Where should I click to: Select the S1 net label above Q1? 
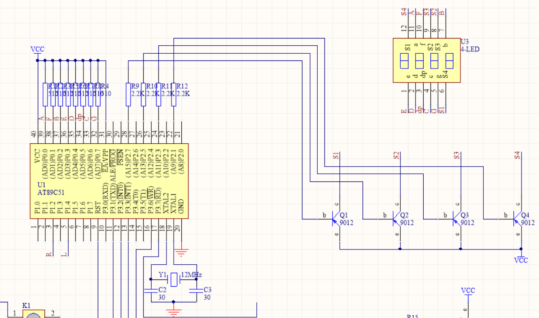(x=336, y=155)
